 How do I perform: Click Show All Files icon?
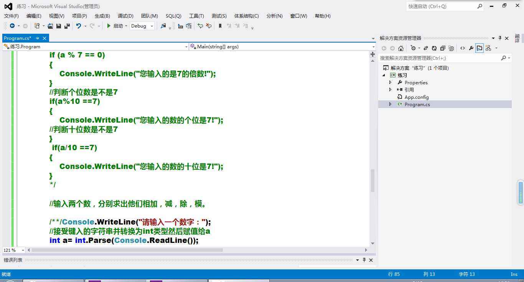tap(451, 48)
